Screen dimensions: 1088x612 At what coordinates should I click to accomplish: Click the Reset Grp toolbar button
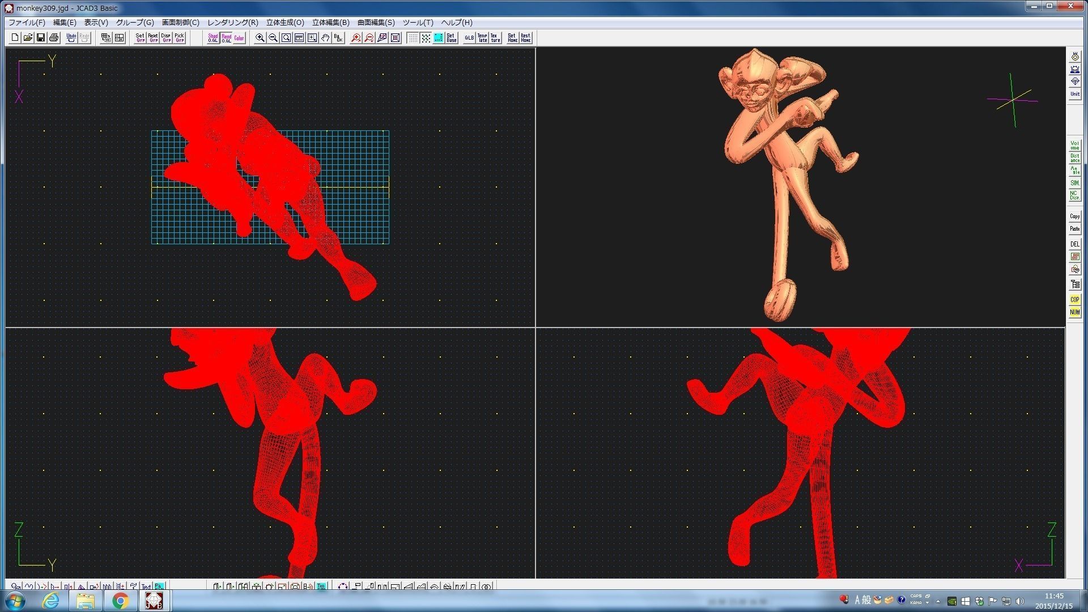click(153, 38)
